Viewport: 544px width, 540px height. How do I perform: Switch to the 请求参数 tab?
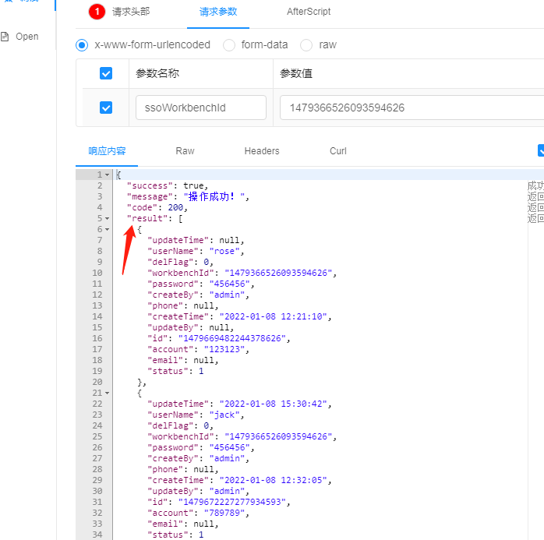tap(218, 12)
